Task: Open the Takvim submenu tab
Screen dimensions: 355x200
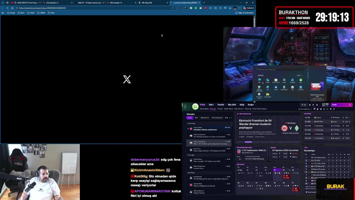Action: click(x=220, y=109)
